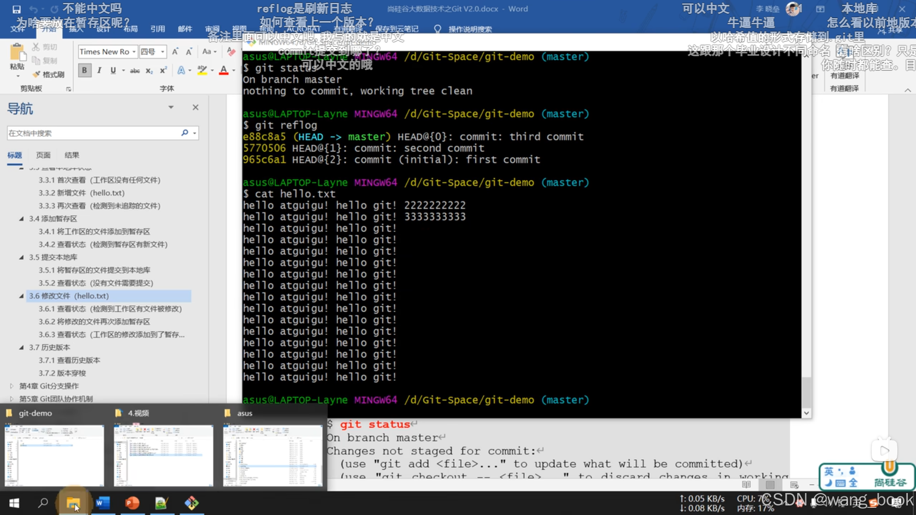Switch to 结果 (Results) navigation tab
This screenshot has height=515, width=916.
click(72, 155)
